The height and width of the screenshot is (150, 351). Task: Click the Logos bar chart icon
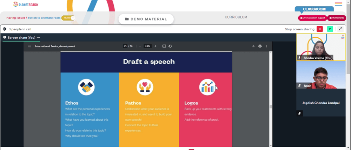pos(207,87)
